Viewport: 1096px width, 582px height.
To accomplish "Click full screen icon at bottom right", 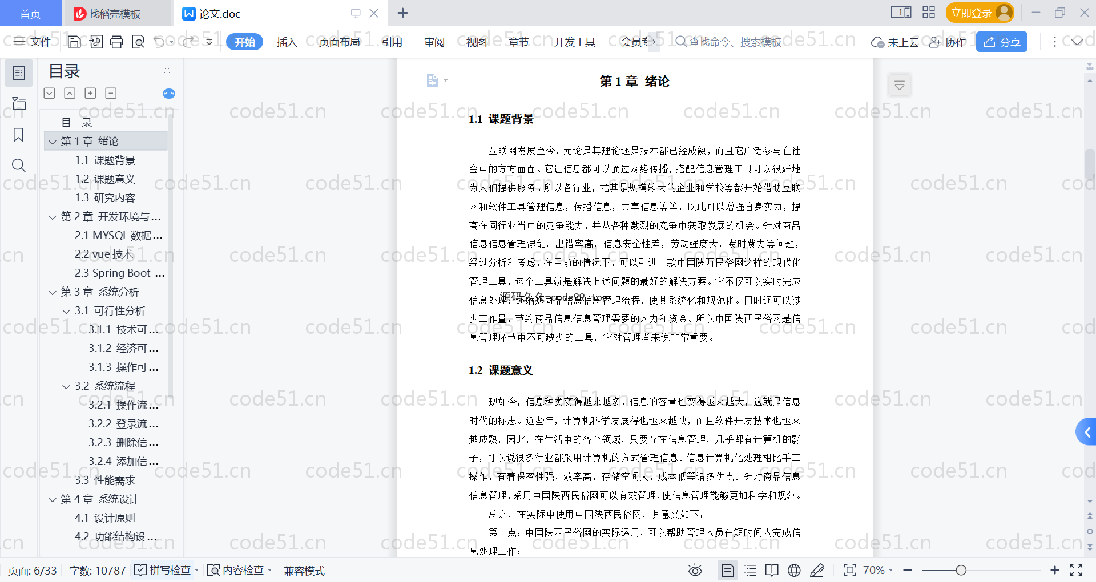I will tap(1076, 570).
